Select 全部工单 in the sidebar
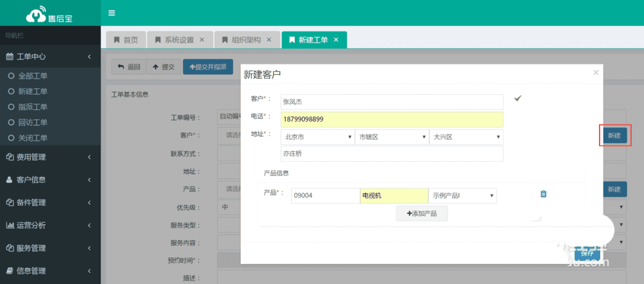 (x=32, y=76)
